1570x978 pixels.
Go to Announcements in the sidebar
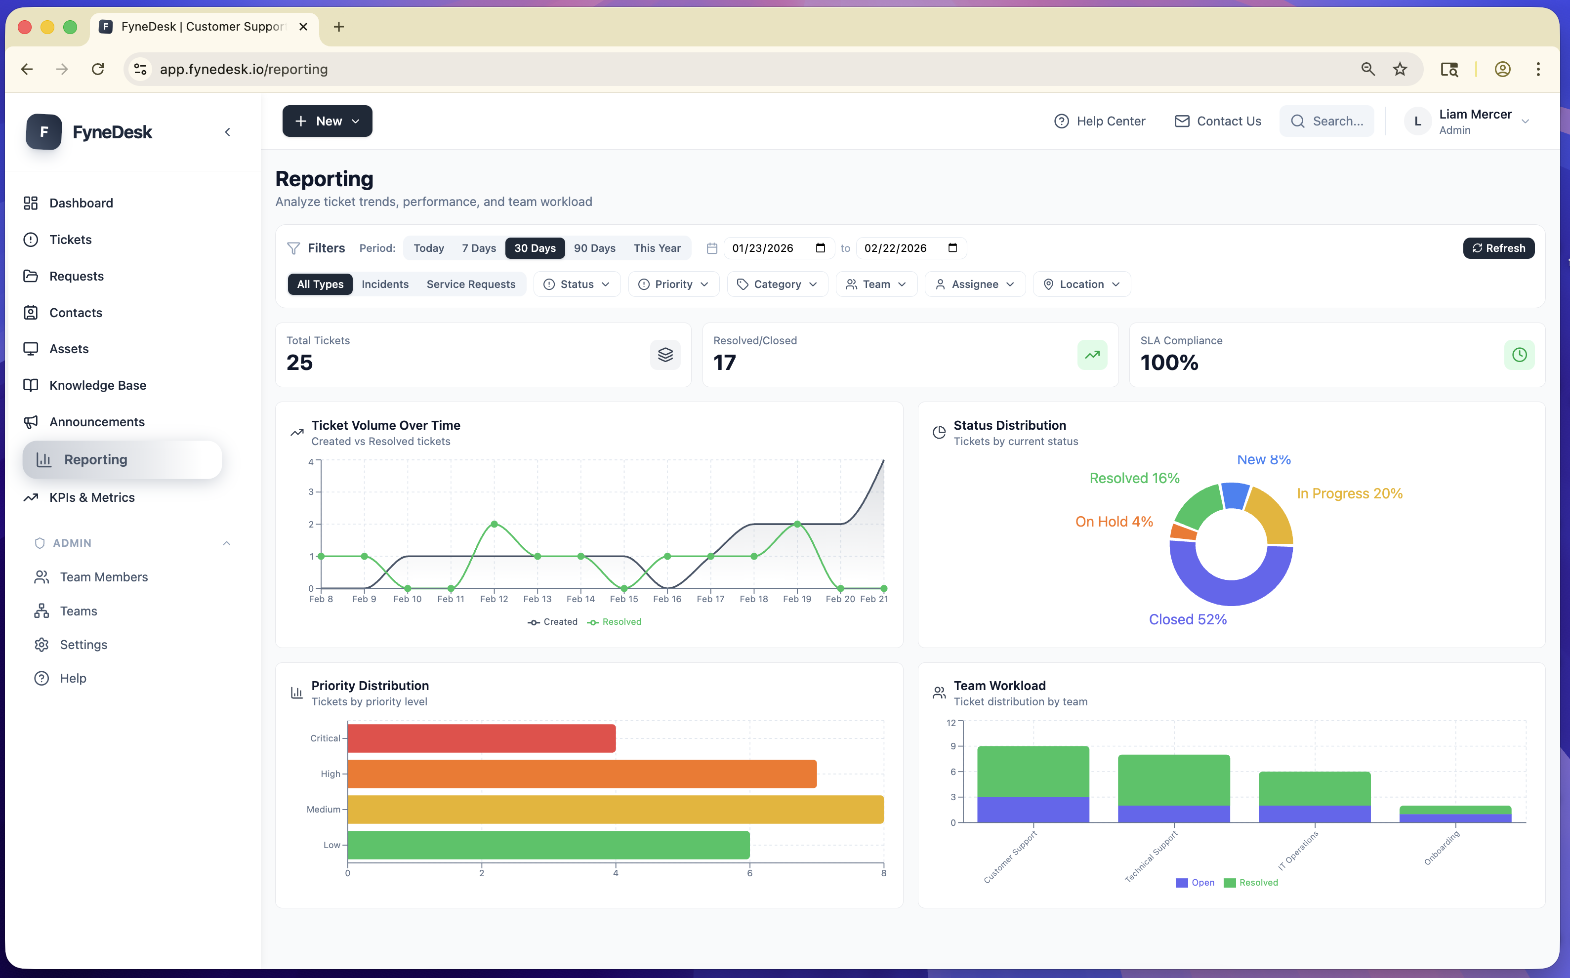[97, 421]
